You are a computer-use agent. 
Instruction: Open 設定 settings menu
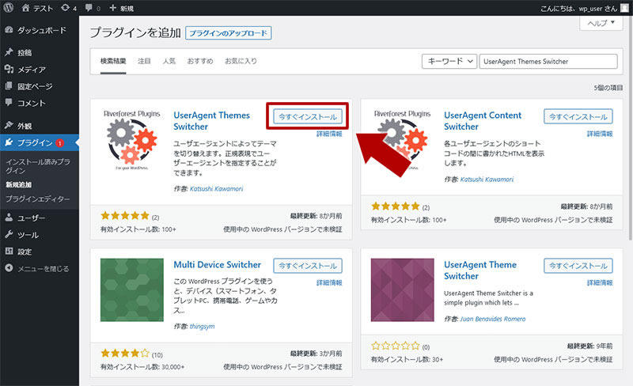[40, 252]
